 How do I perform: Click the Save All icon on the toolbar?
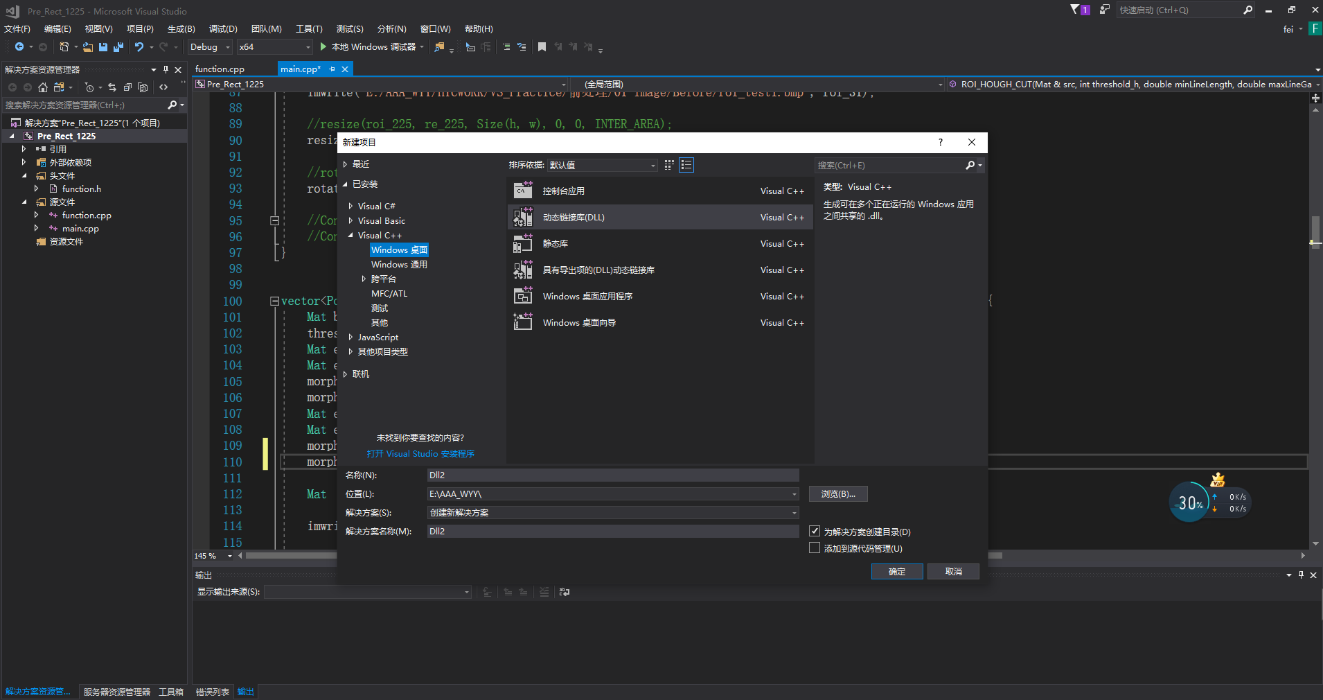[118, 46]
